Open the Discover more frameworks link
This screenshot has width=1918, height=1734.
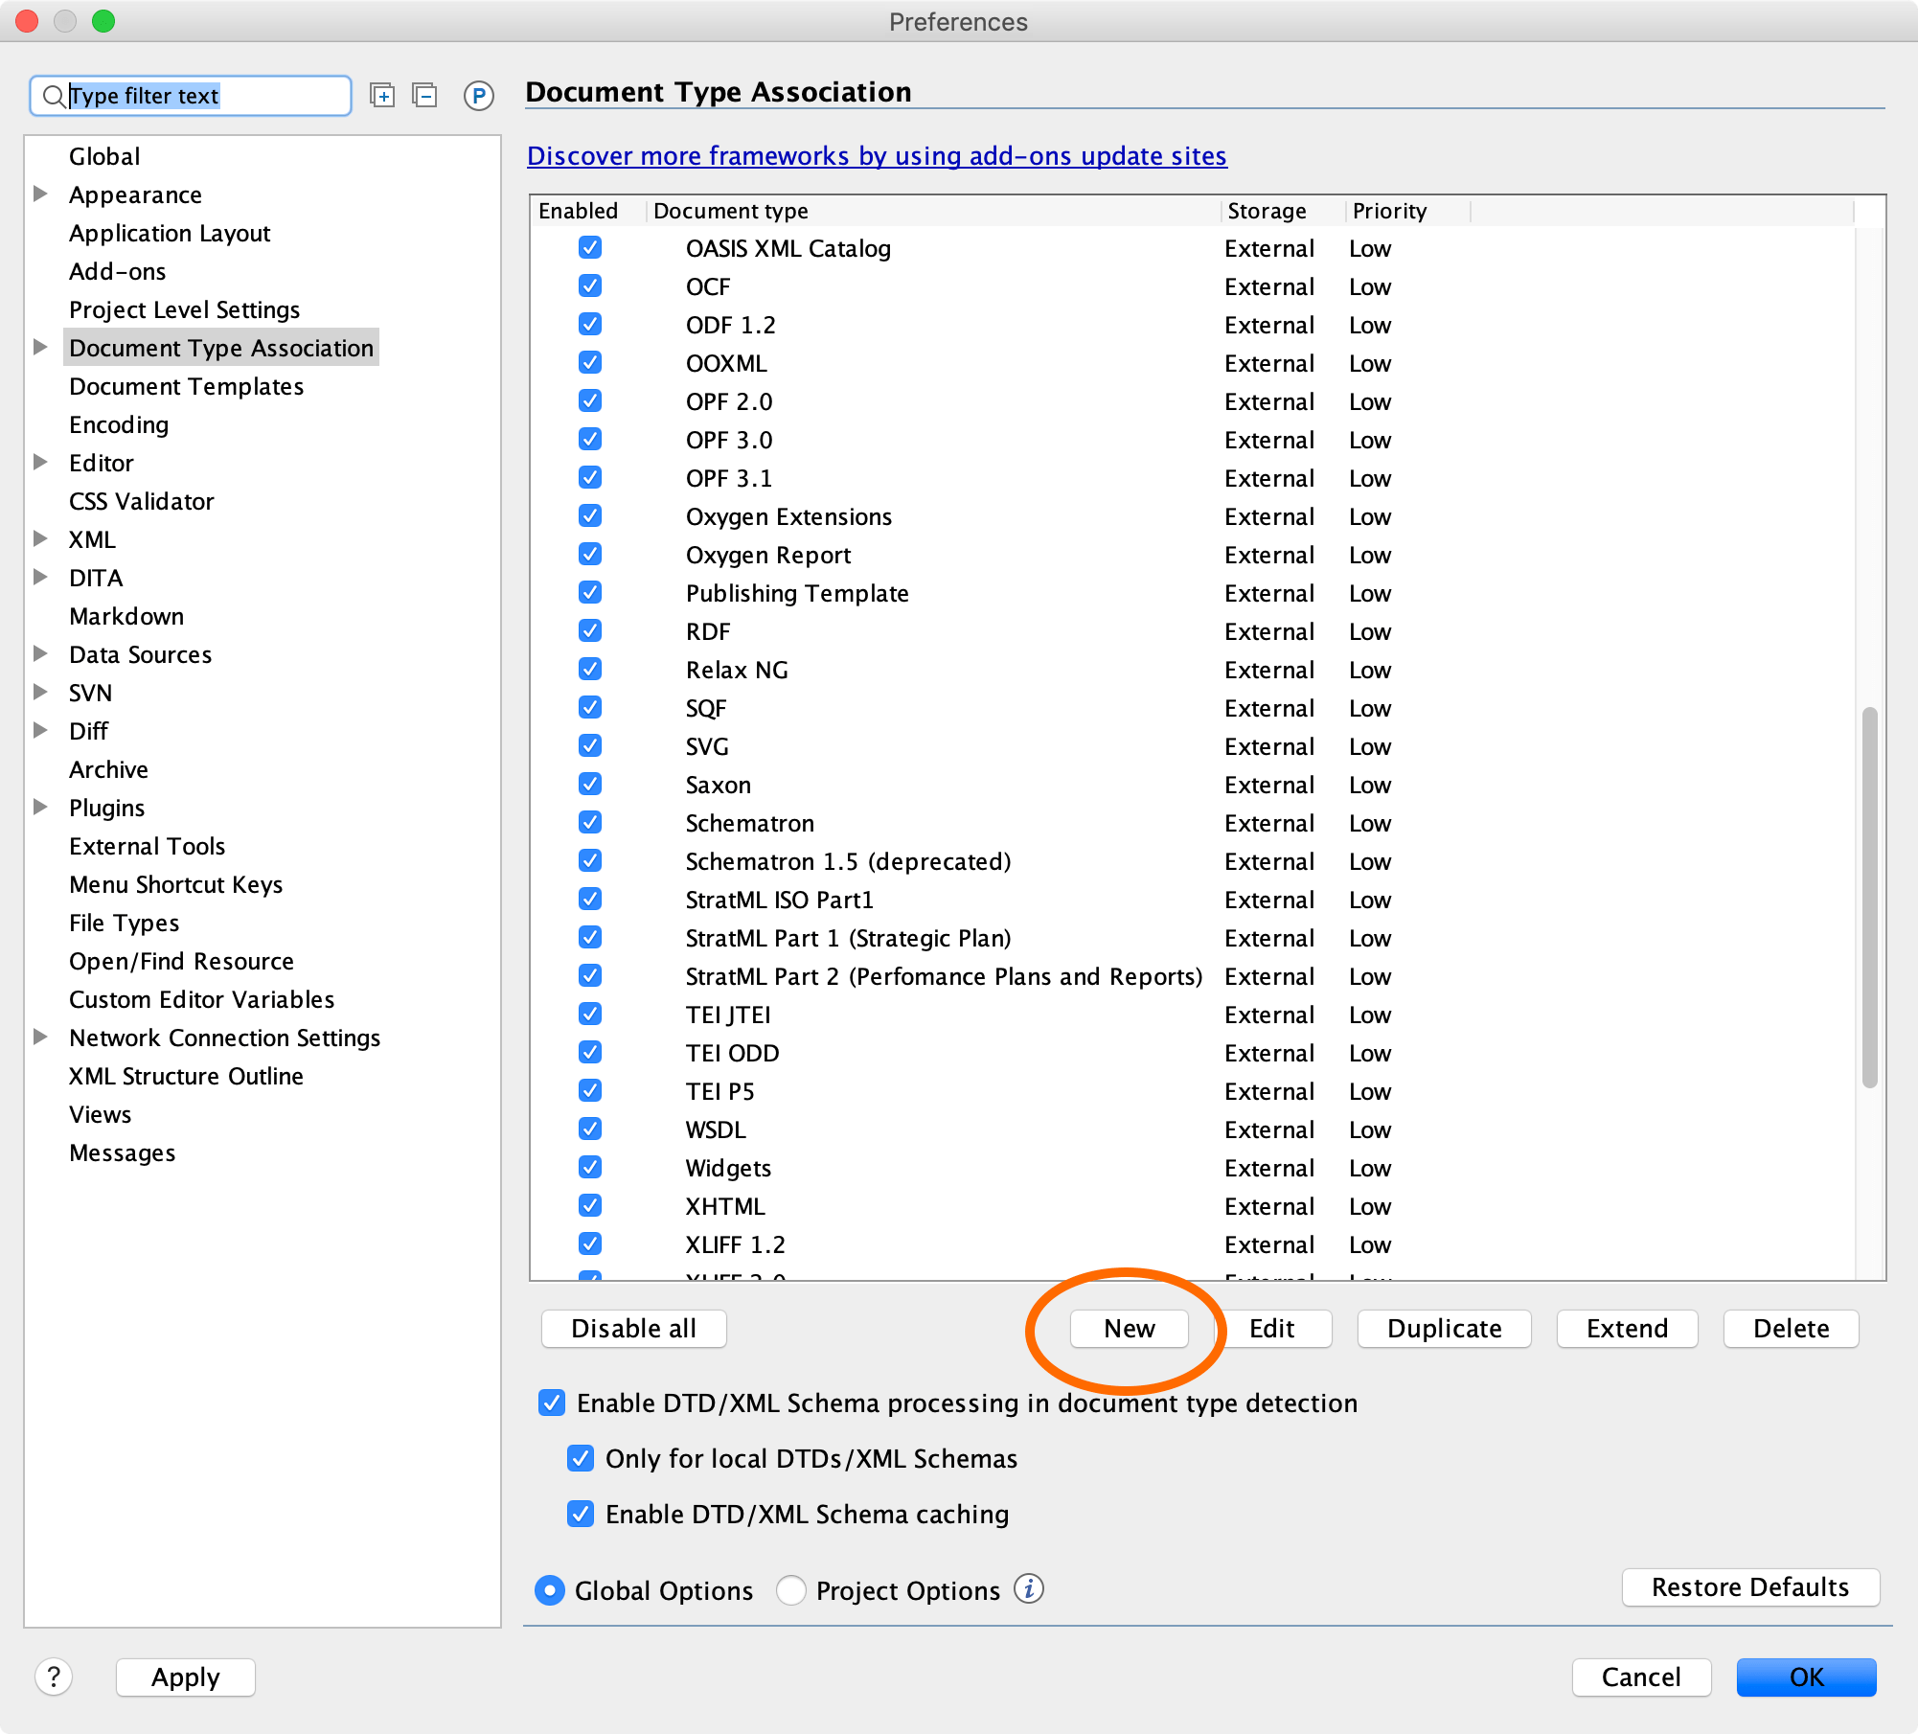(x=876, y=156)
